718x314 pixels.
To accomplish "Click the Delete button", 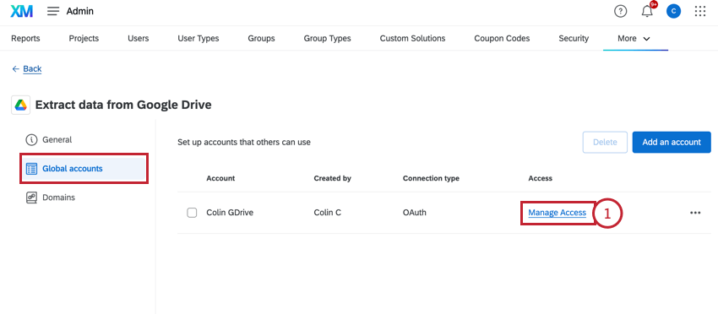I will [605, 143].
